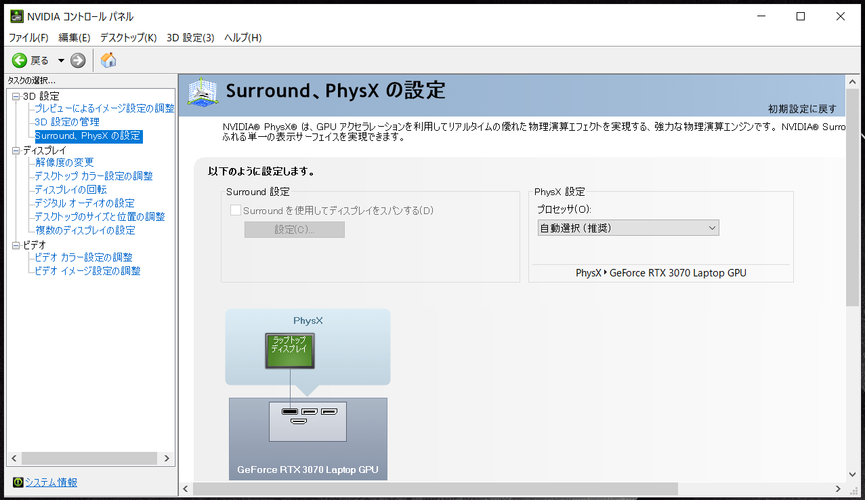Select Surround、PhysX の設定 tree item
The height and width of the screenshot is (500, 865).
pos(88,136)
